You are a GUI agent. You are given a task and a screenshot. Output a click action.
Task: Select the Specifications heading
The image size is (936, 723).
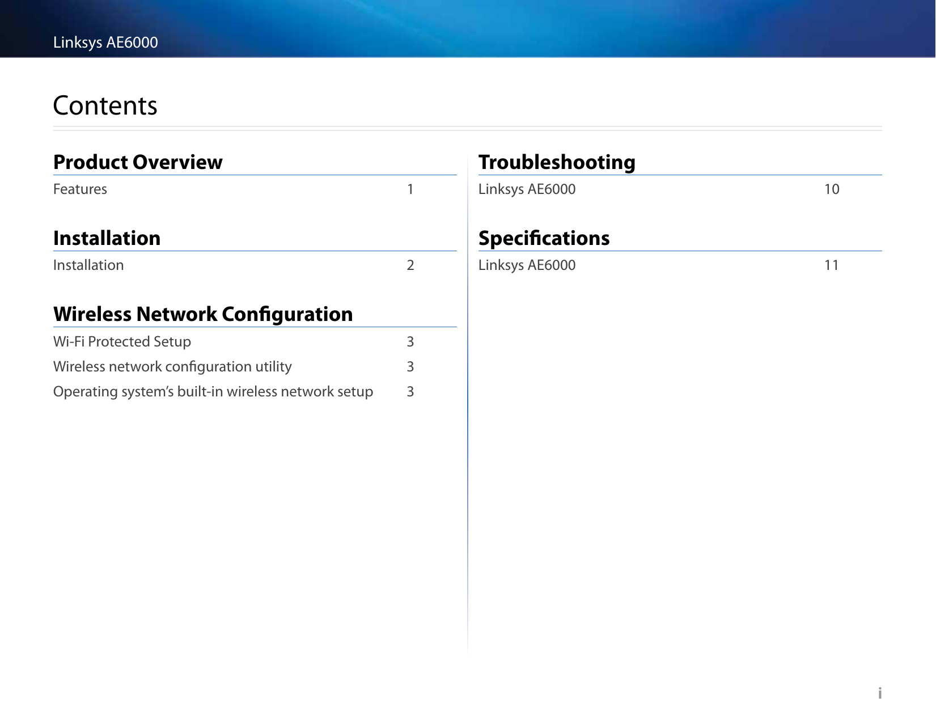pyautogui.click(x=544, y=238)
